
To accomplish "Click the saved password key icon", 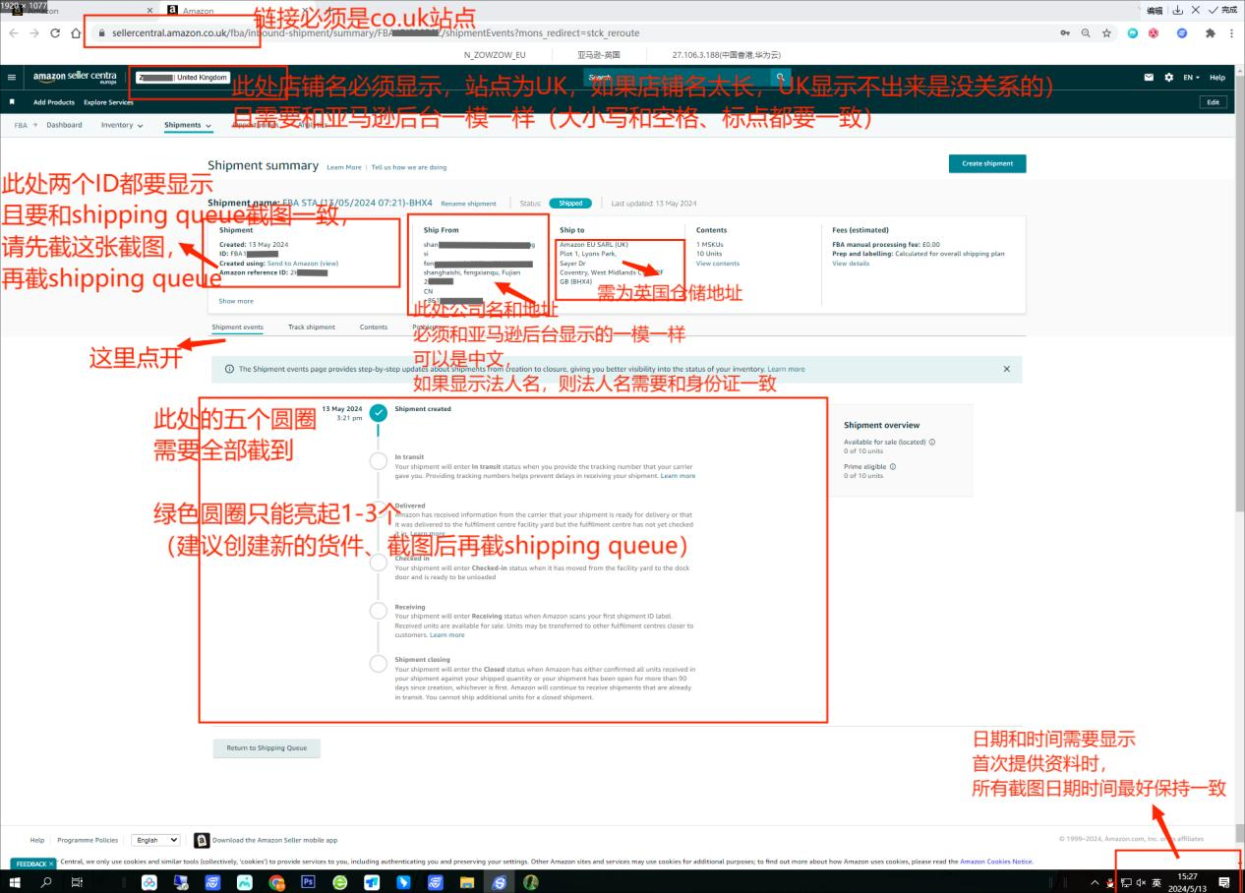I will tap(1065, 32).
